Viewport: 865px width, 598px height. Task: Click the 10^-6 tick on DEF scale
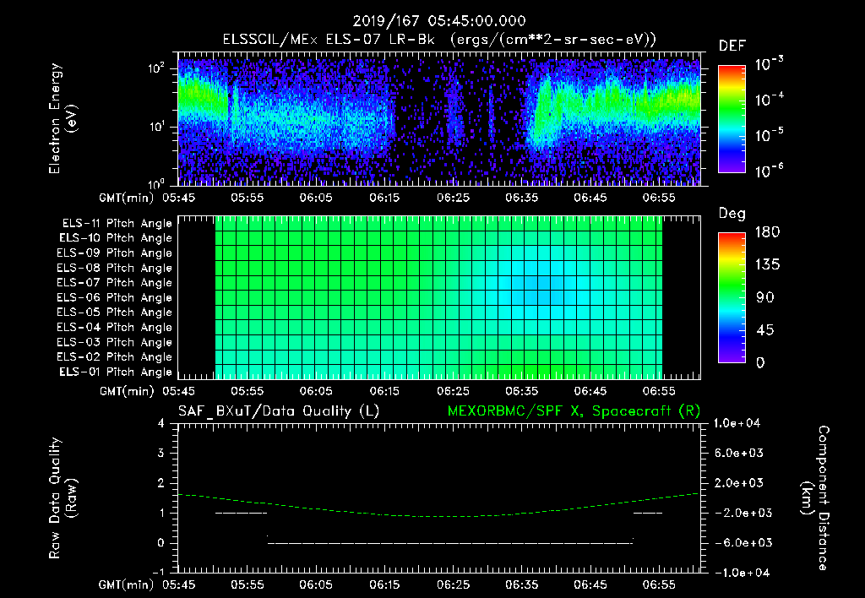(770, 171)
